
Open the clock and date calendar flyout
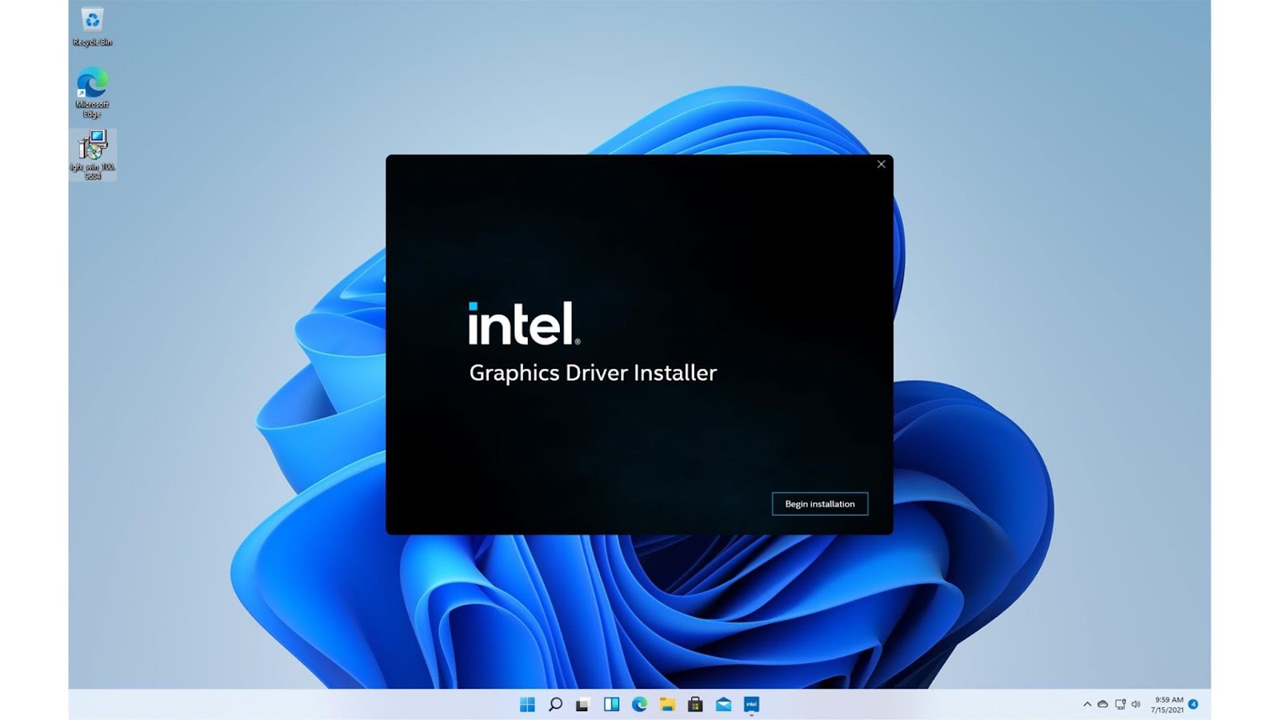tap(1167, 705)
